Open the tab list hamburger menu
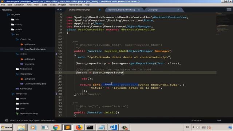The height and width of the screenshot is (131, 233). click(x=229, y=9)
